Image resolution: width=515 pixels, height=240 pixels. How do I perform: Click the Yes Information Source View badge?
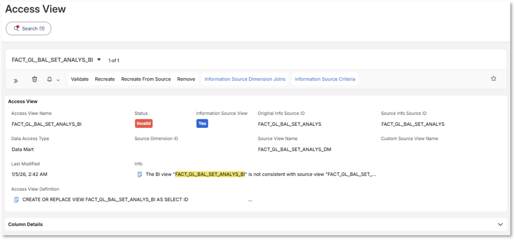click(202, 124)
